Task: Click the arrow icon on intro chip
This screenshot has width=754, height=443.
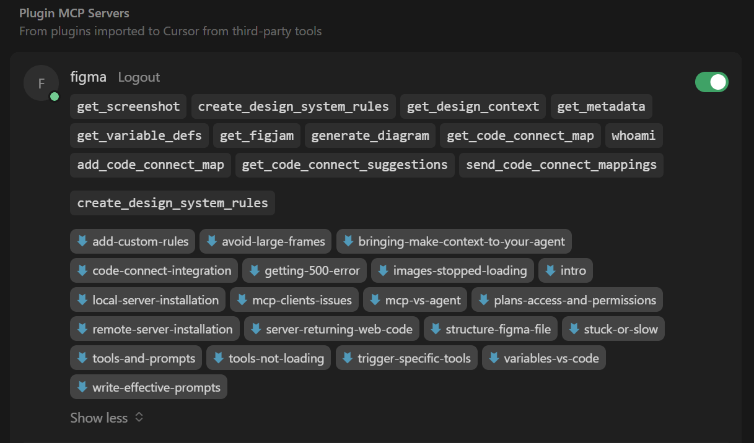Action: [550, 270]
